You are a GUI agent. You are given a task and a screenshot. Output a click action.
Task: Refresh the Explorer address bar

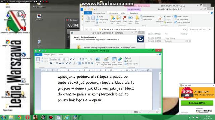coord(186,29)
